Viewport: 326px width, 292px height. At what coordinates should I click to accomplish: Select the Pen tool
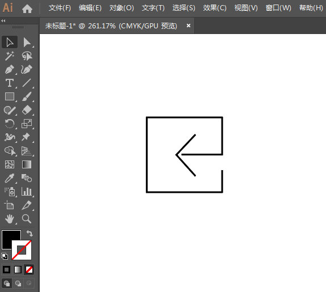coord(9,70)
